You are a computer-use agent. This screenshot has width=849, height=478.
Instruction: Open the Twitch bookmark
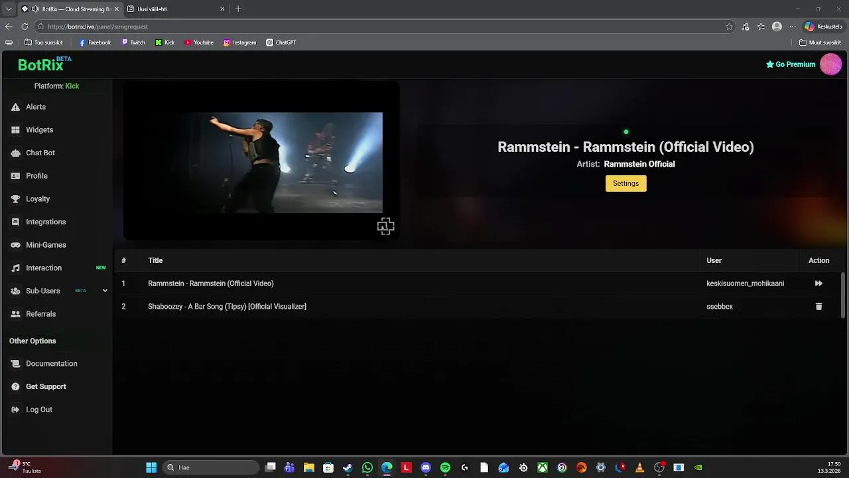(133, 42)
